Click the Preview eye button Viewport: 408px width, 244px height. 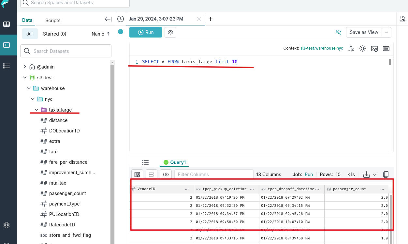click(x=170, y=32)
